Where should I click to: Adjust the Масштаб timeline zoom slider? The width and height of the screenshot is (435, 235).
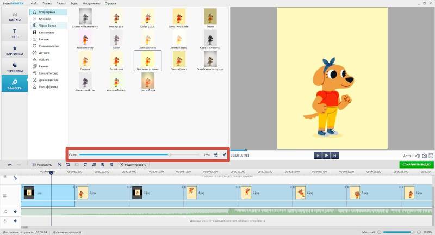point(399,232)
